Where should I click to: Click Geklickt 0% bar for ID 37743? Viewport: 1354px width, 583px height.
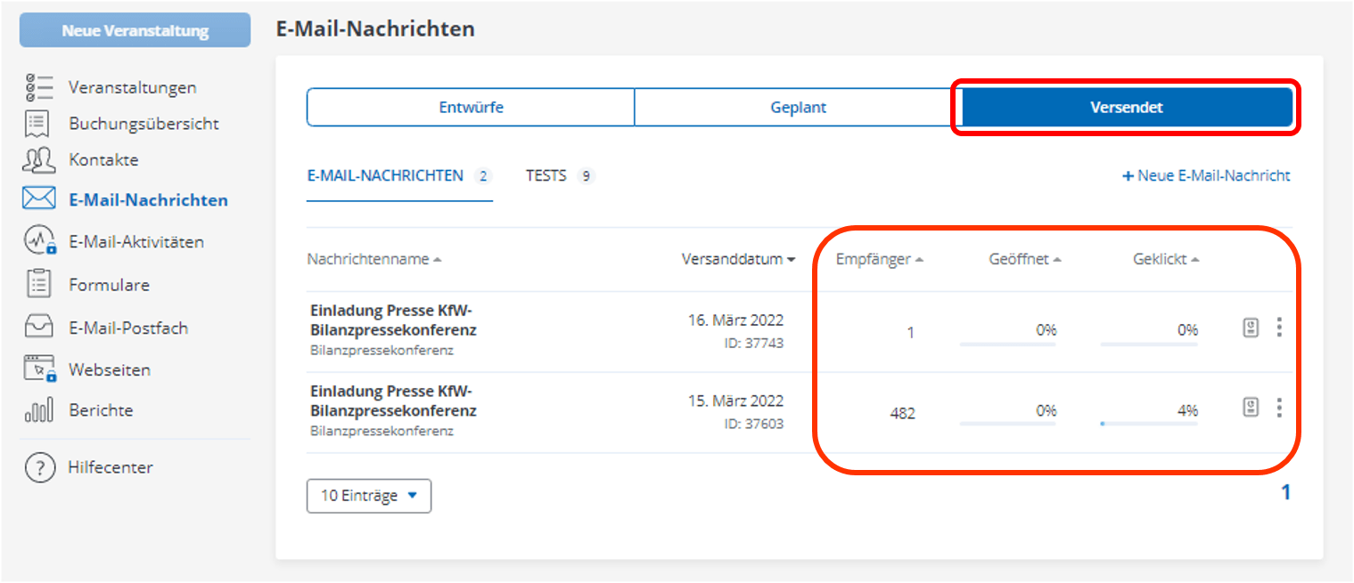click(x=1149, y=344)
